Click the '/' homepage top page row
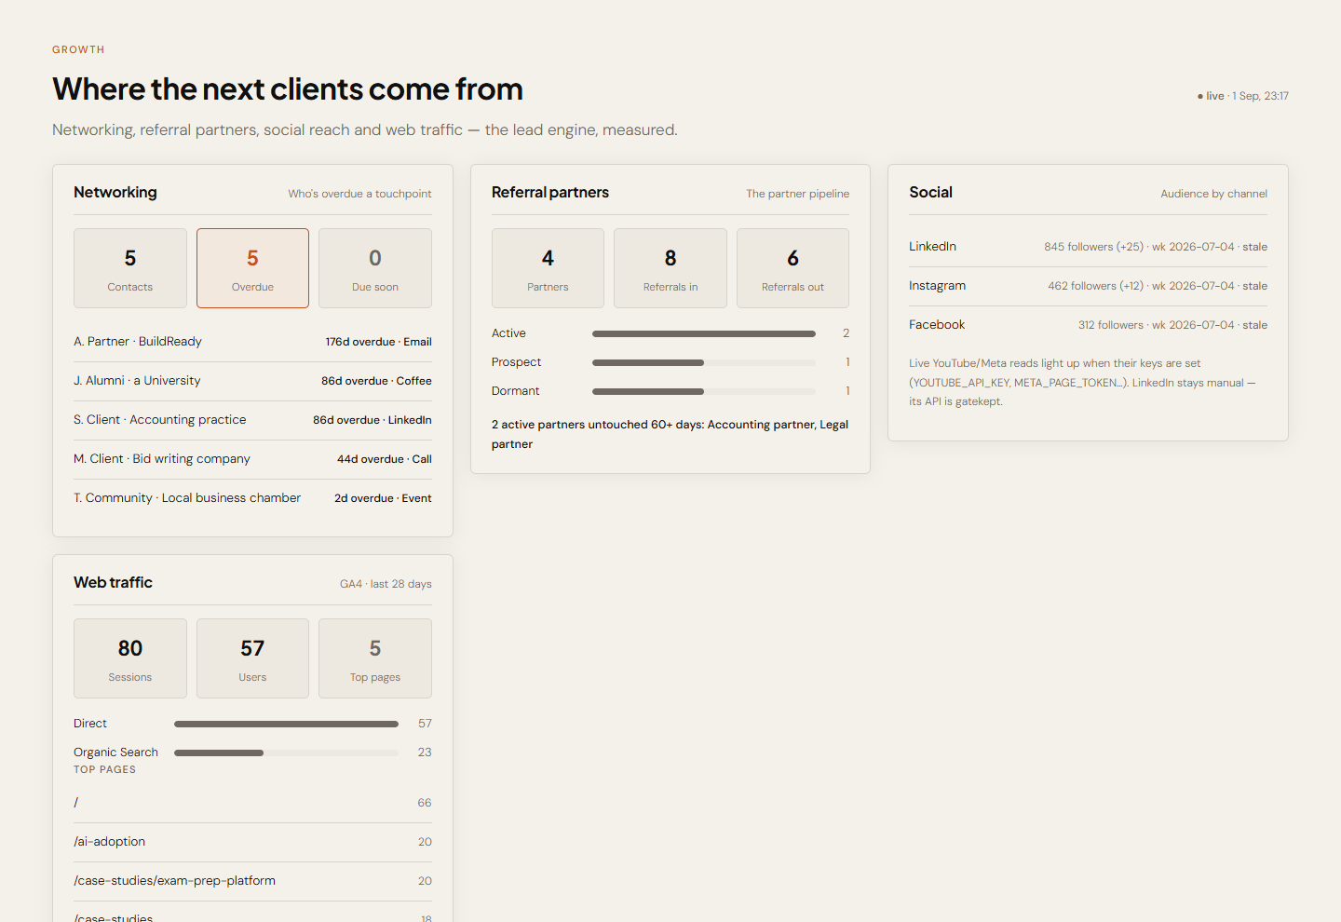Screen dimensions: 1341x922 252,803
